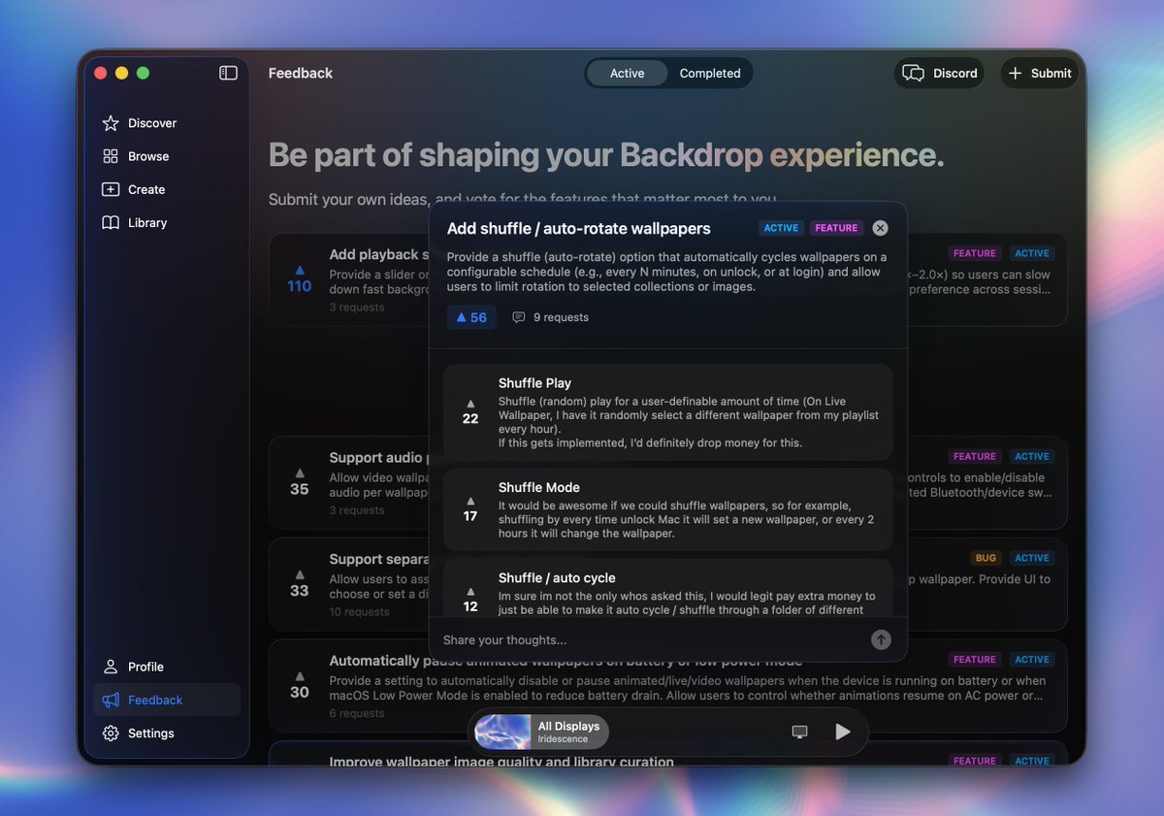Viewport: 1164px width, 816px height.
Task: Upvote the feature with 56 votes
Action: tap(471, 317)
